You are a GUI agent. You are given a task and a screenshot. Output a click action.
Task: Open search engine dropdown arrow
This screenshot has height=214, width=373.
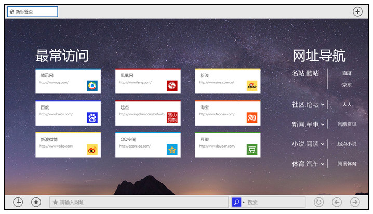pos(243,202)
